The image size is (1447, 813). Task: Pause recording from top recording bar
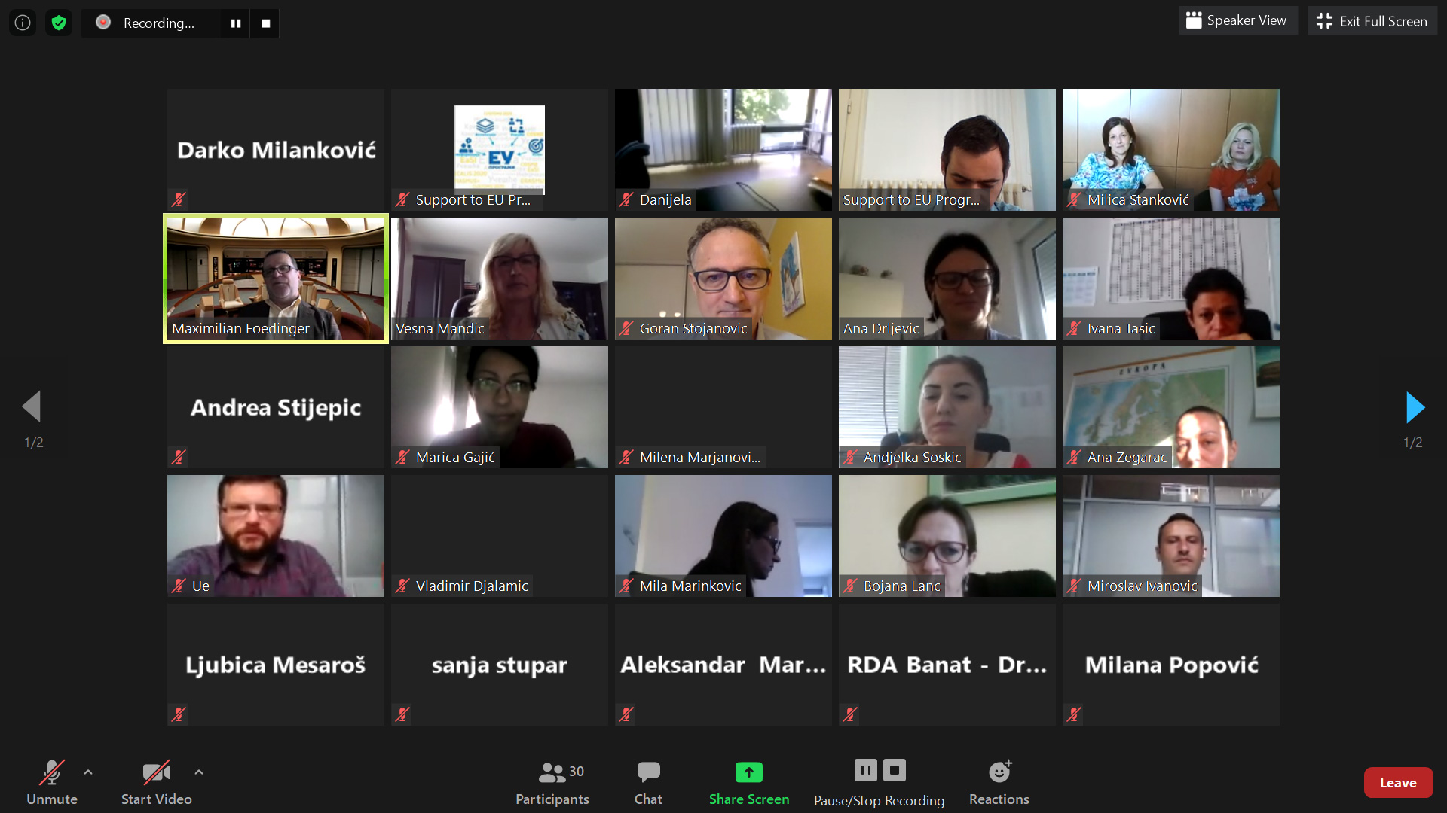coord(236,23)
